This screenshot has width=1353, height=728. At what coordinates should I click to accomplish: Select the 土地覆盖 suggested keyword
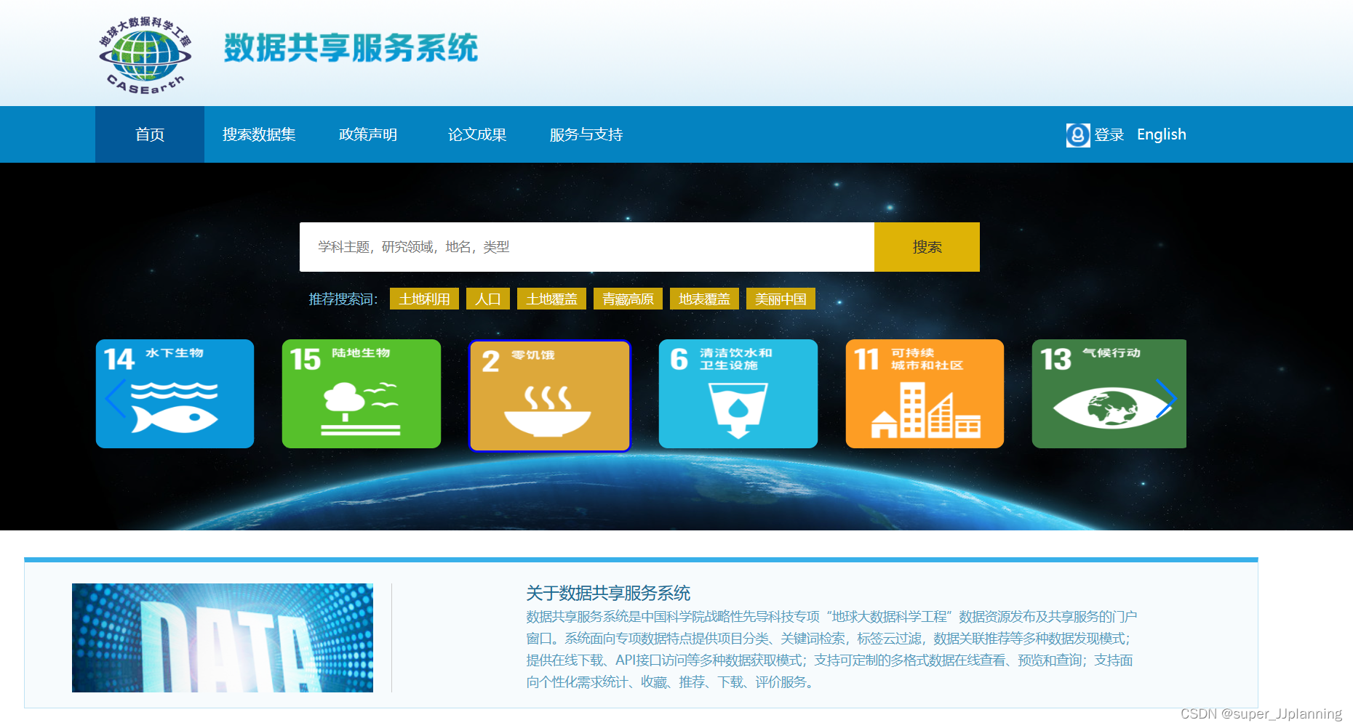551,299
